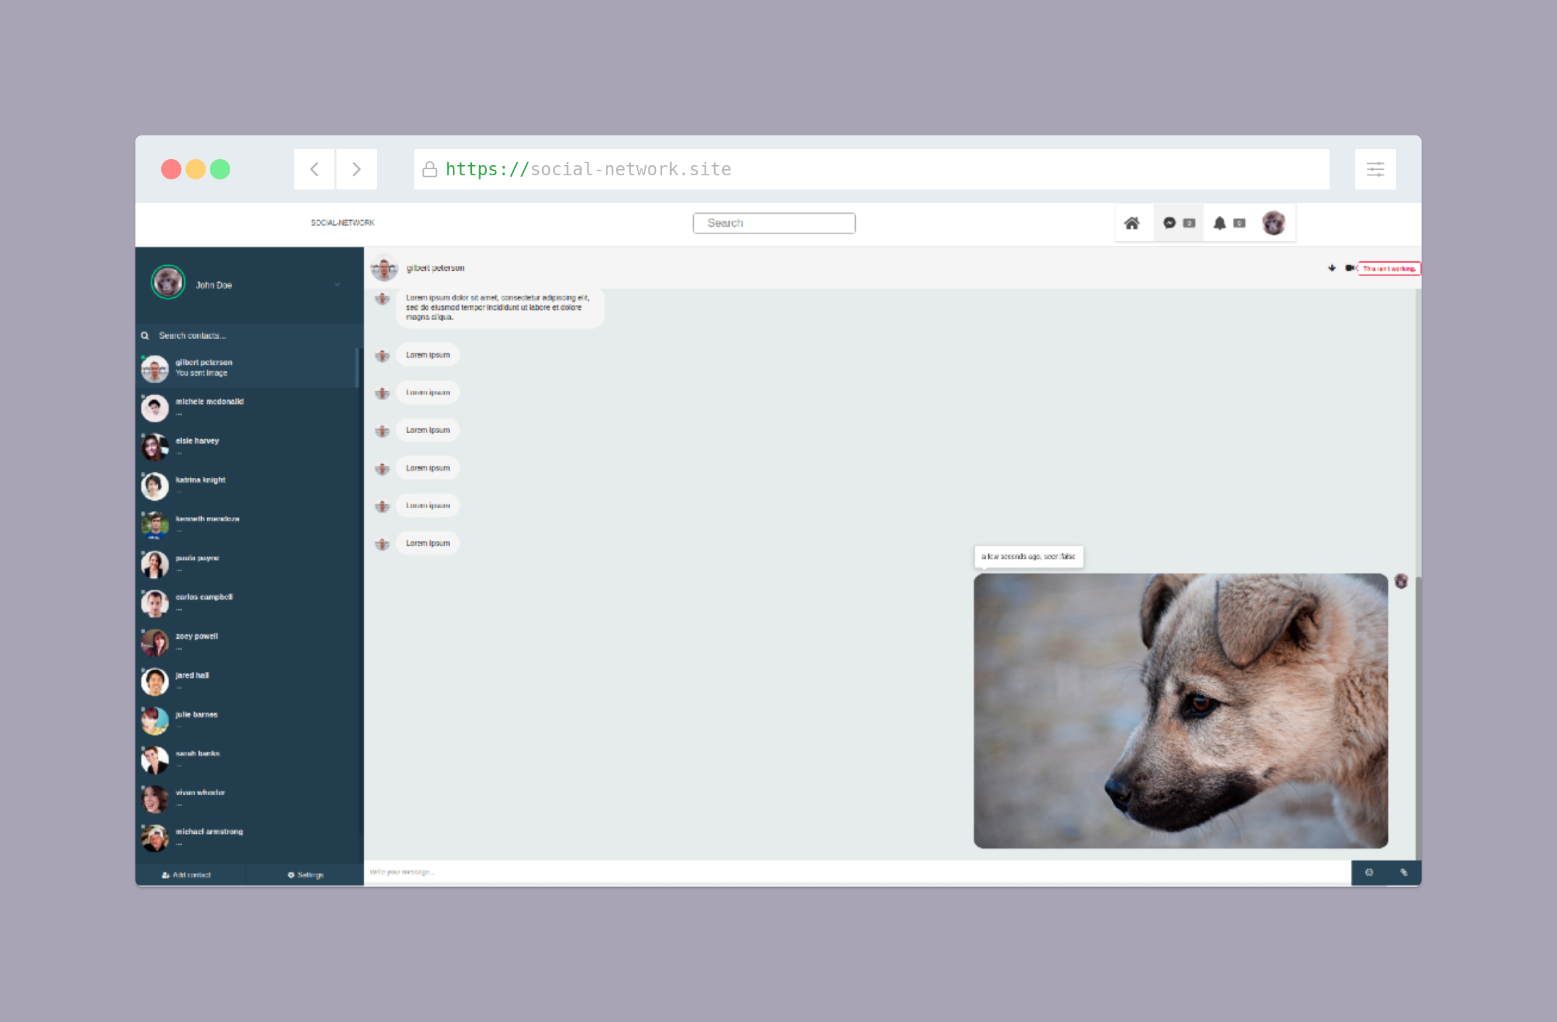Image resolution: width=1557 pixels, height=1022 pixels.
Task: Click the browser settings sliders icon
Action: coord(1375,169)
